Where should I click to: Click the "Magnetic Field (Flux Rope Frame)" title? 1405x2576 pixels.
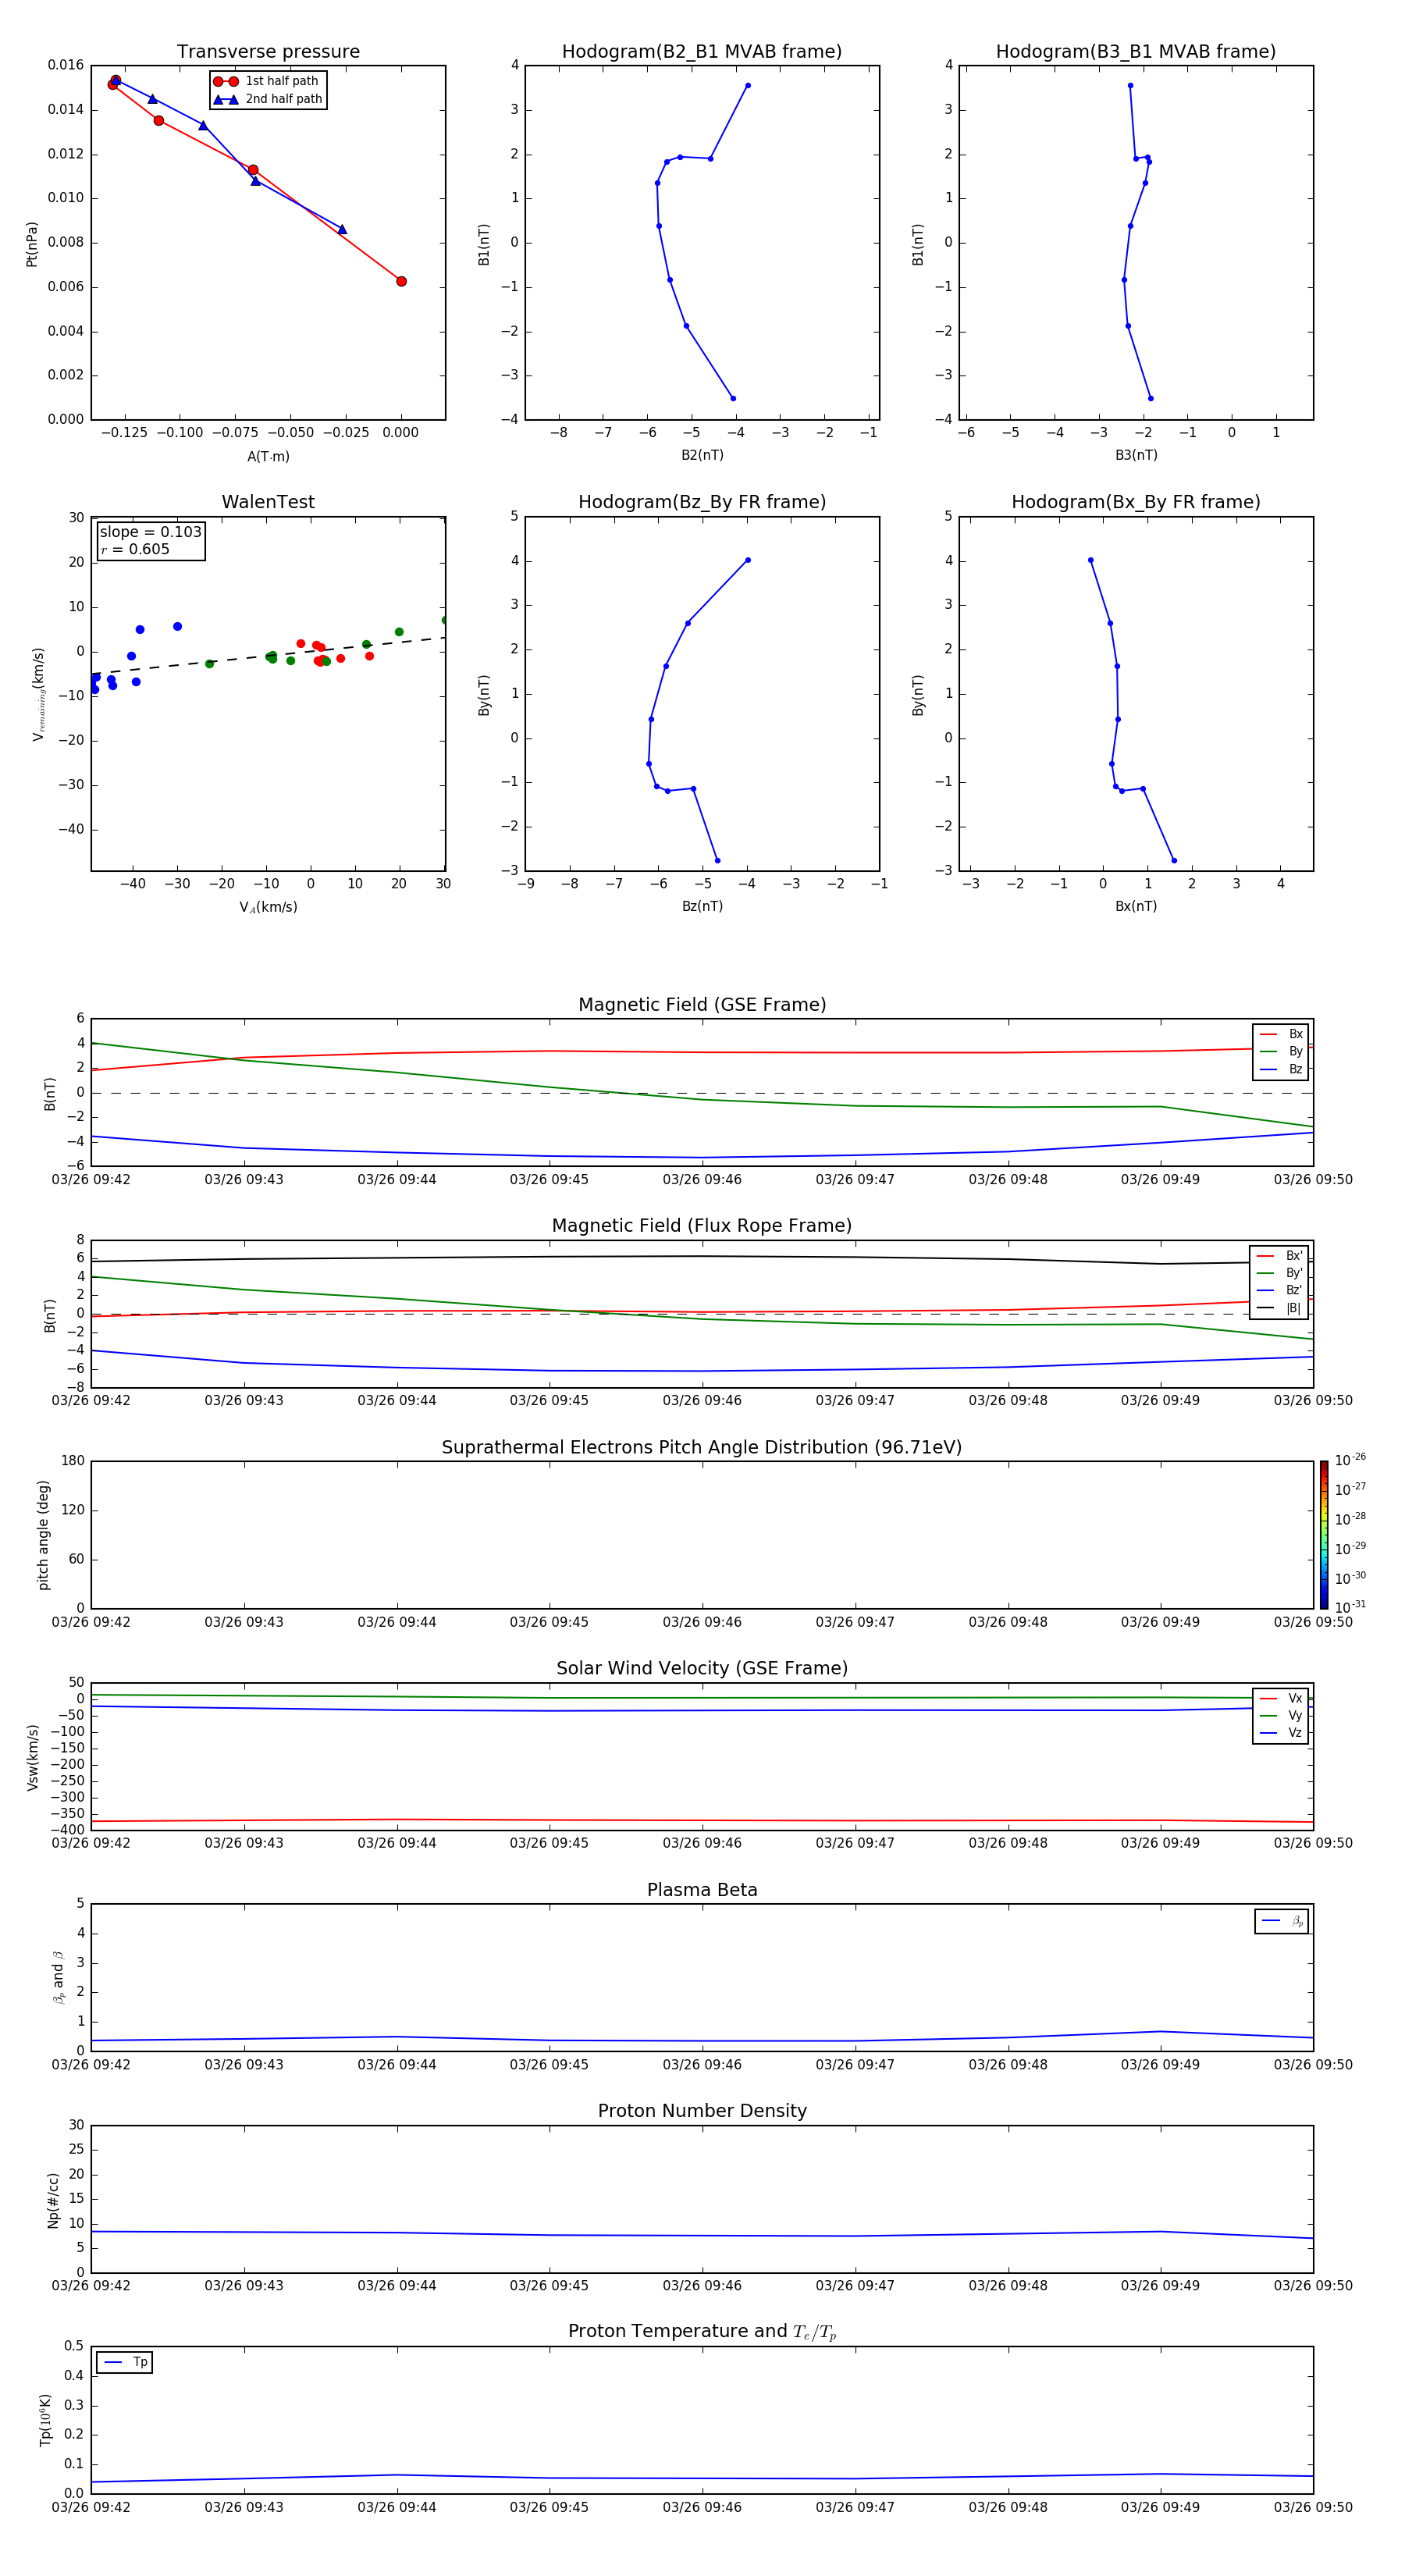tap(702, 1226)
